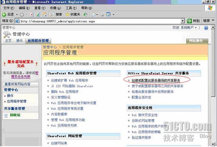Expand the address bar URL dropdown
The image size is (217, 147).
click(183, 21)
